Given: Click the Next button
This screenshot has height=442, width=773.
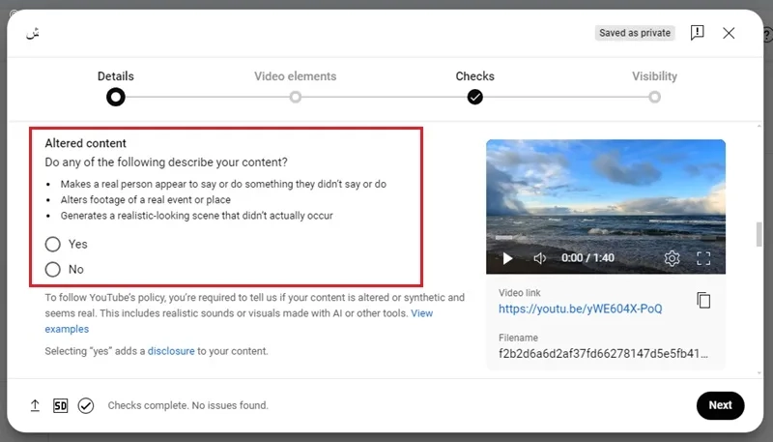Looking at the screenshot, I should click(x=720, y=405).
